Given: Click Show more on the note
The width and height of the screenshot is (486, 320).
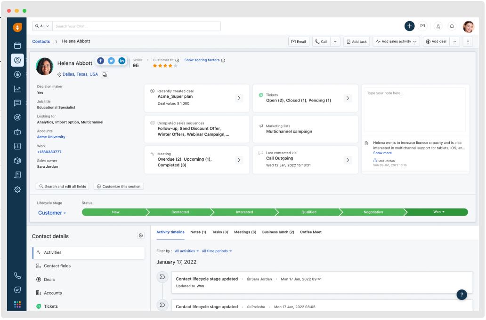Looking at the screenshot, I should click(x=382, y=153).
